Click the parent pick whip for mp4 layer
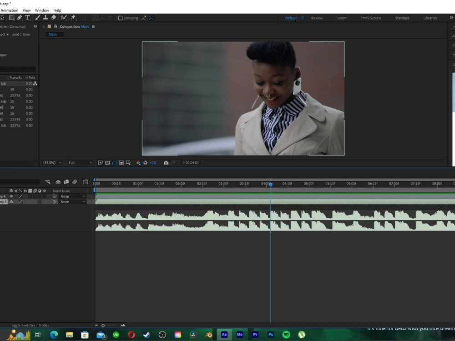 coord(54,196)
